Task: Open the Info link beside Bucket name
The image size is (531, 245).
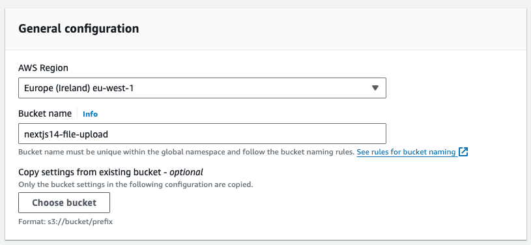Action: [90, 114]
